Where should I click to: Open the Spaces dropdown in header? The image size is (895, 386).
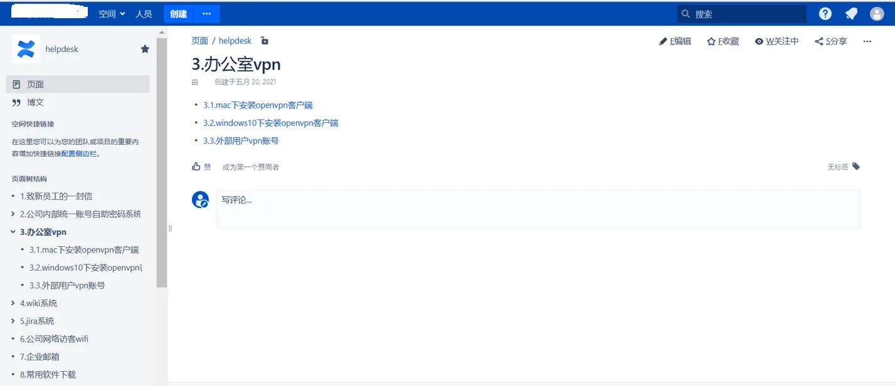coord(112,14)
